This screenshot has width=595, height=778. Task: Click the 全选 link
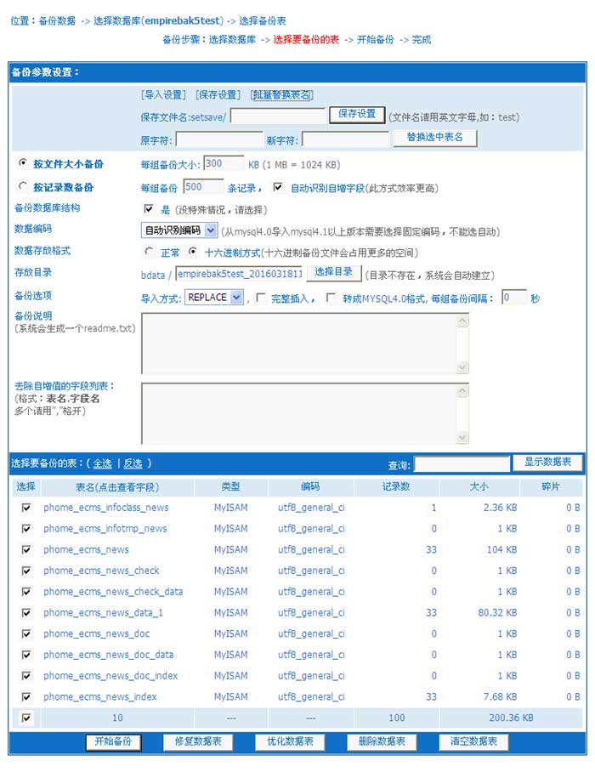click(102, 463)
